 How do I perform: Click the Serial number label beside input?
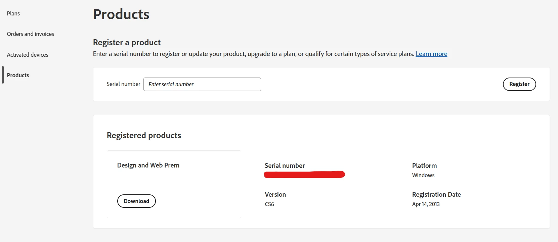pos(123,84)
